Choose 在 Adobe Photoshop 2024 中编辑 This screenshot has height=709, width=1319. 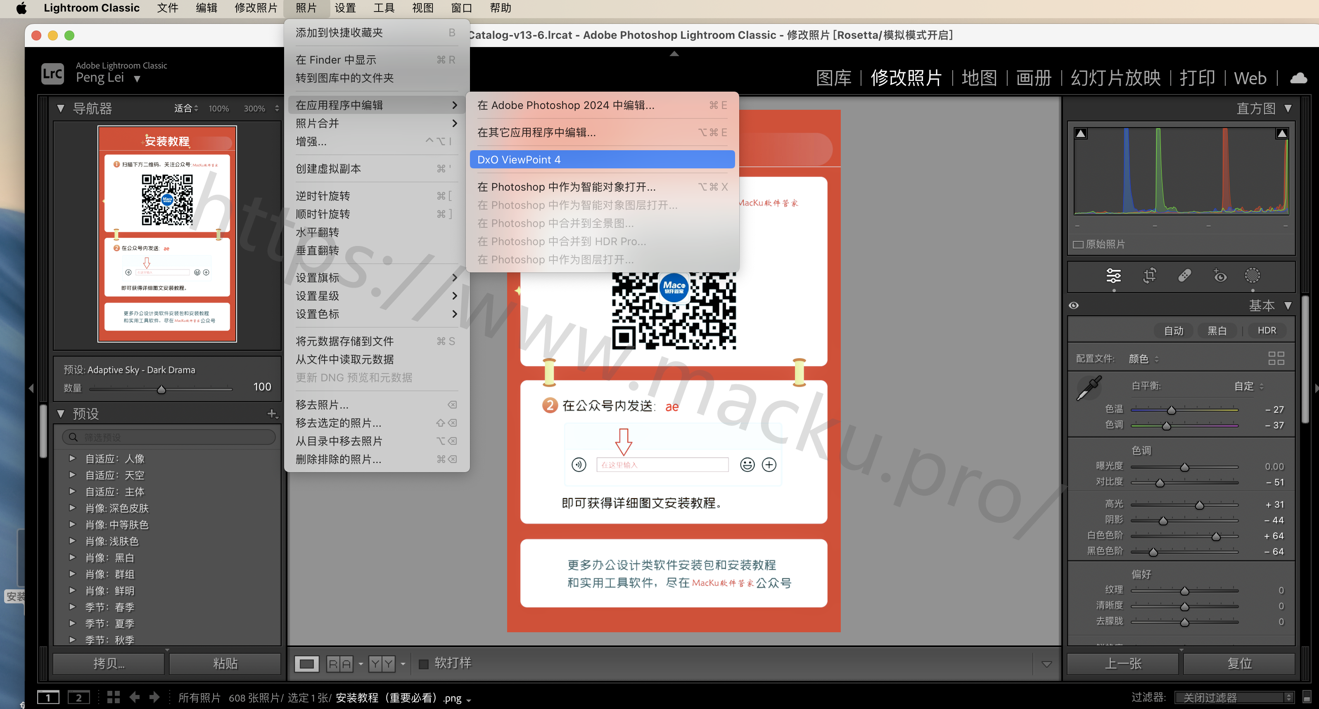pyautogui.click(x=602, y=105)
